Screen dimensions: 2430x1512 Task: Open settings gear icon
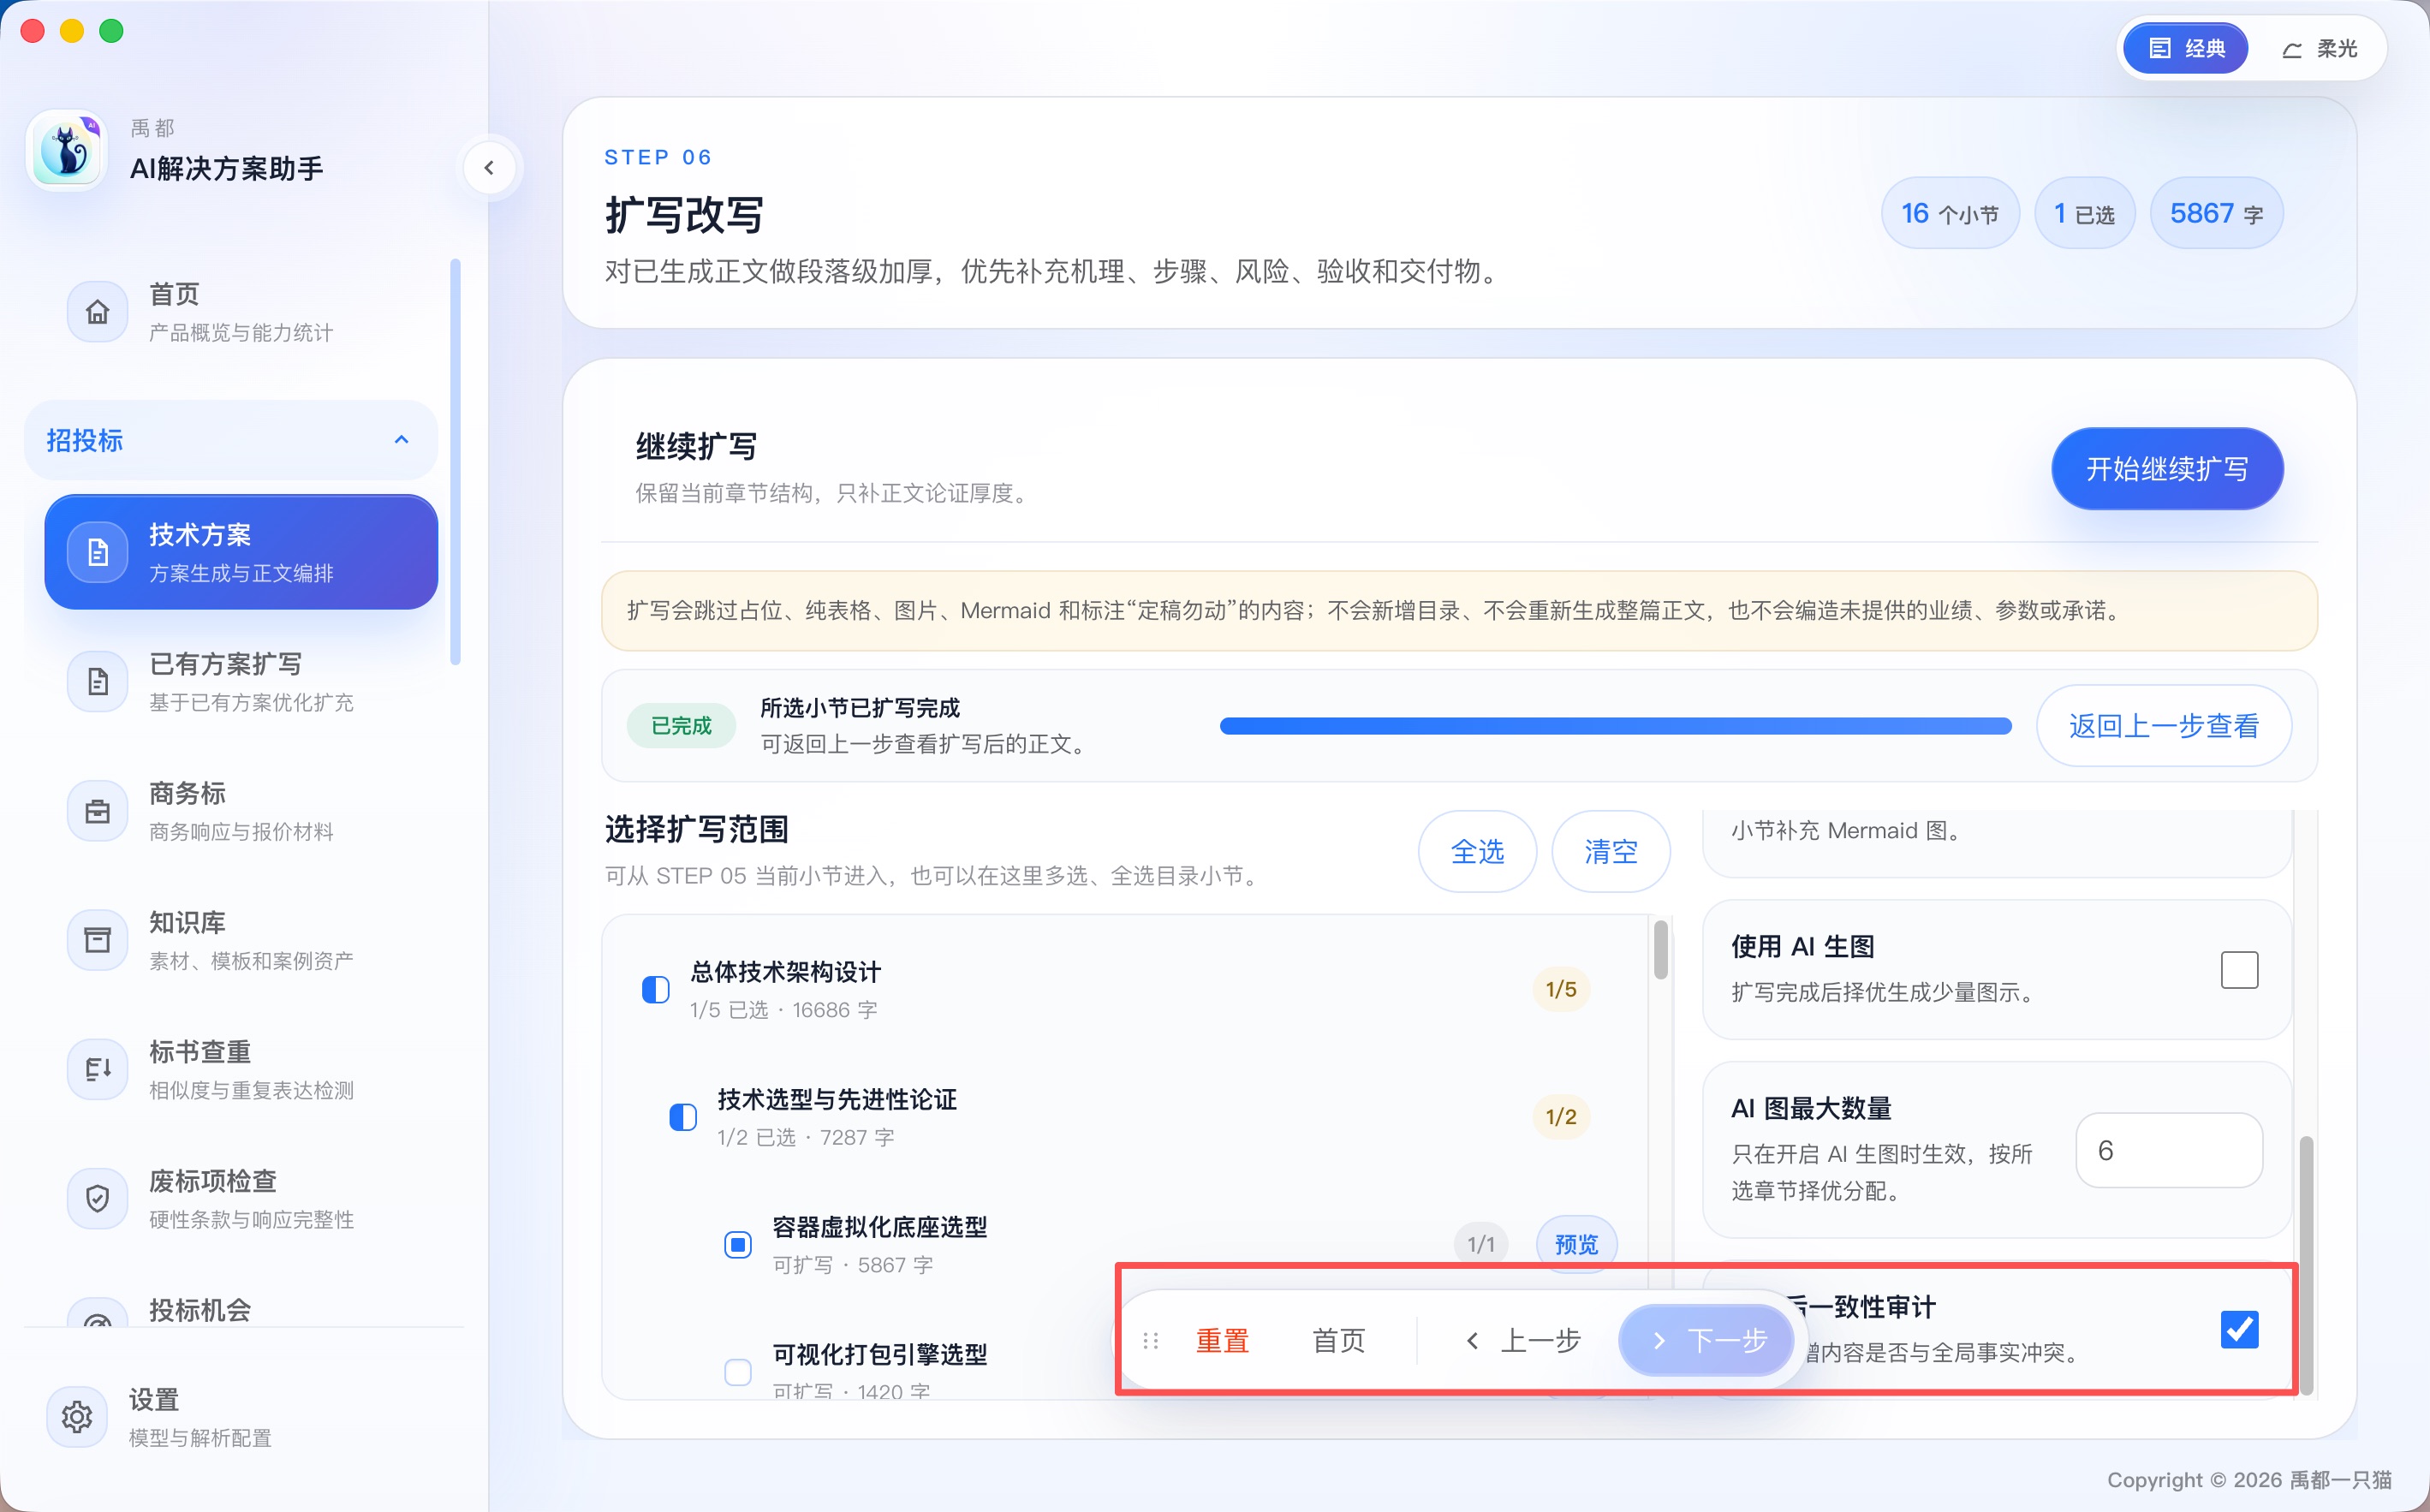77,1416
